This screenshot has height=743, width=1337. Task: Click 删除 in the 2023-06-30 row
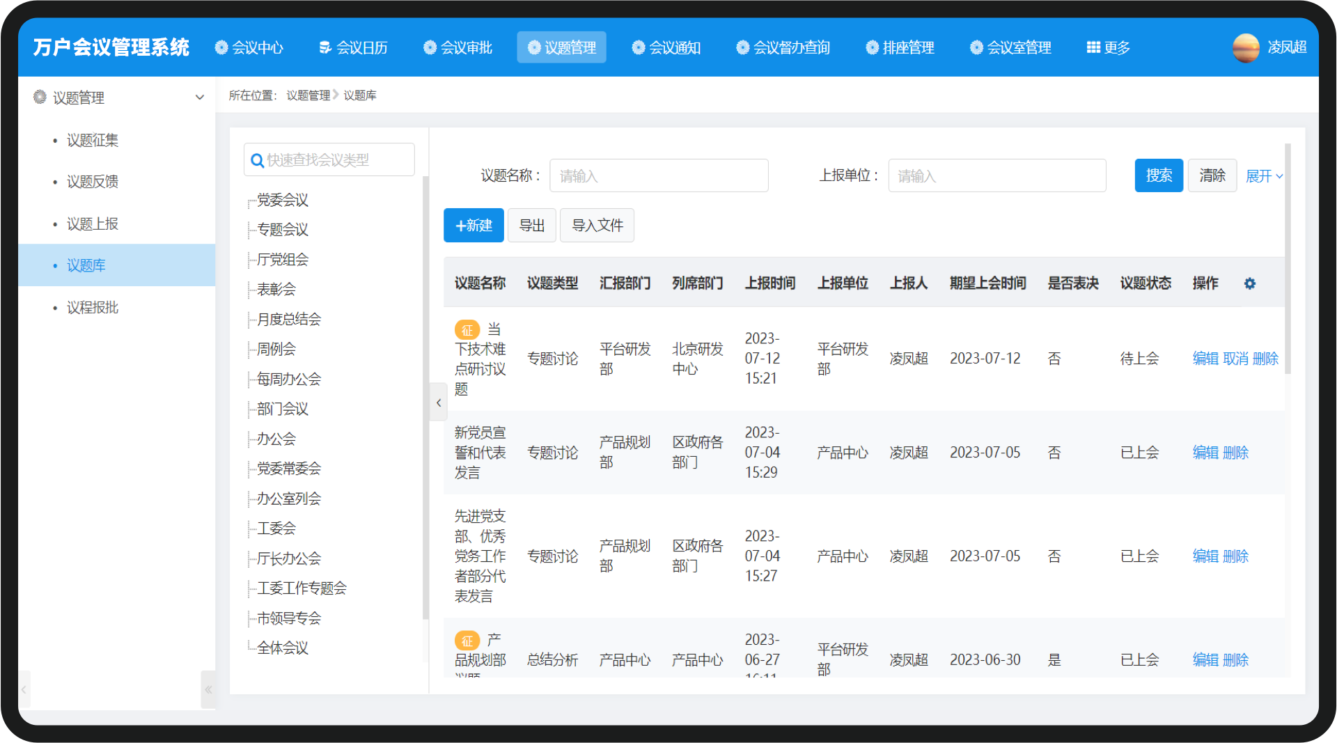[1235, 660]
